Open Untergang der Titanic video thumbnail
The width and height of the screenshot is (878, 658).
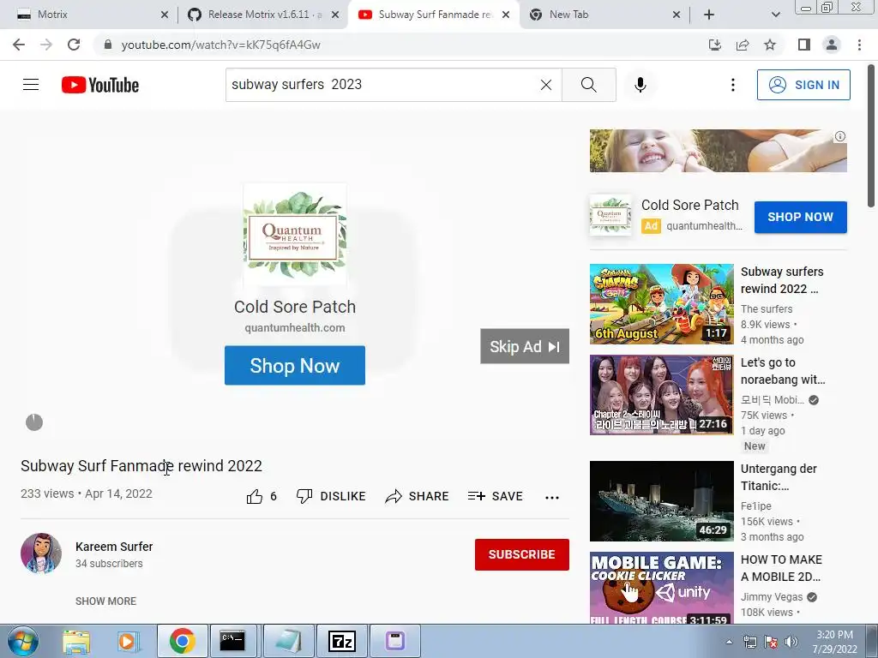point(661,500)
